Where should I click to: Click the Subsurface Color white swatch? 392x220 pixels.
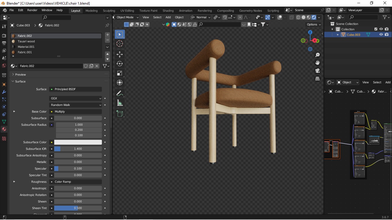click(78, 142)
